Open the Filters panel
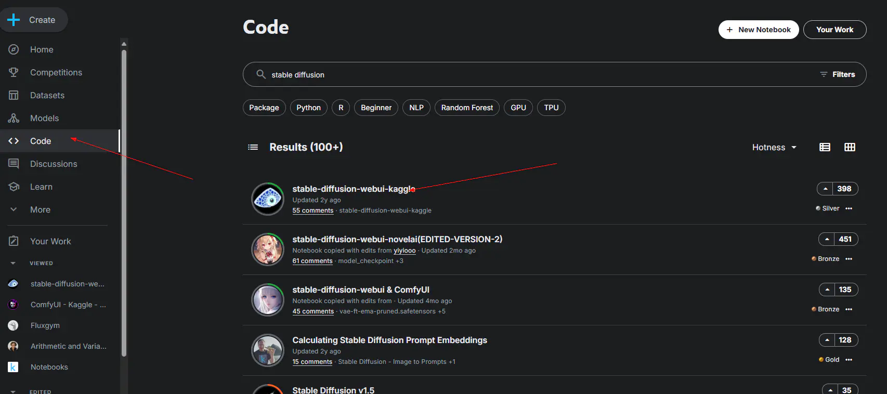Viewport: 887px width, 394px height. click(x=838, y=74)
